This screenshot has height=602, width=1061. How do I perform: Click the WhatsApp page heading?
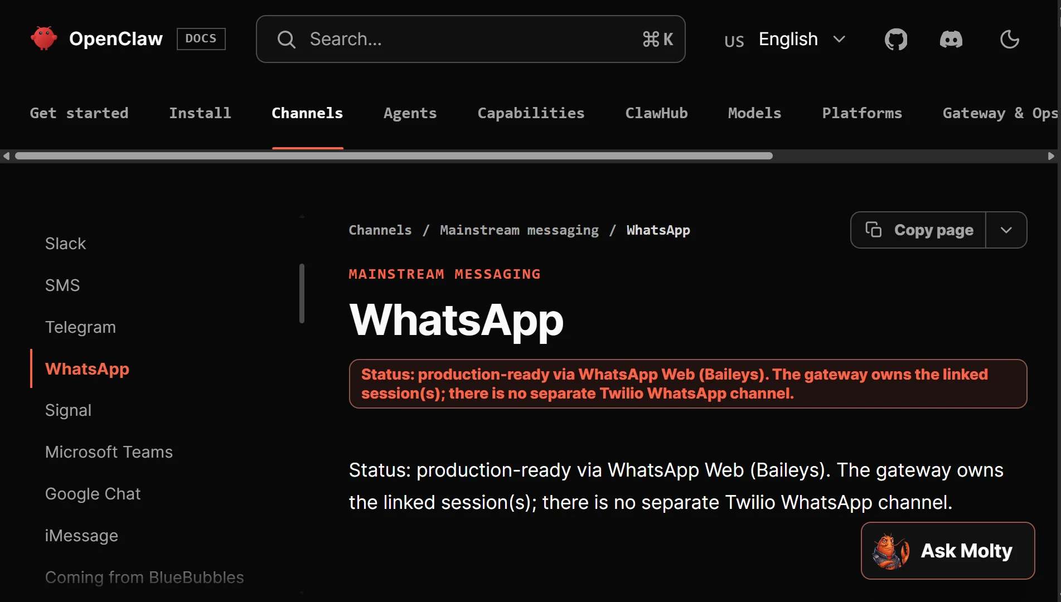[x=456, y=321]
